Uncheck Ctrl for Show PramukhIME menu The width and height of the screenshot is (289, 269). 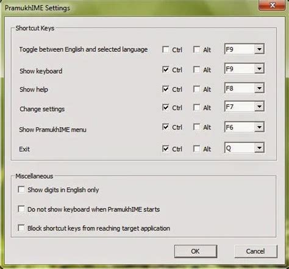pos(166,127)
